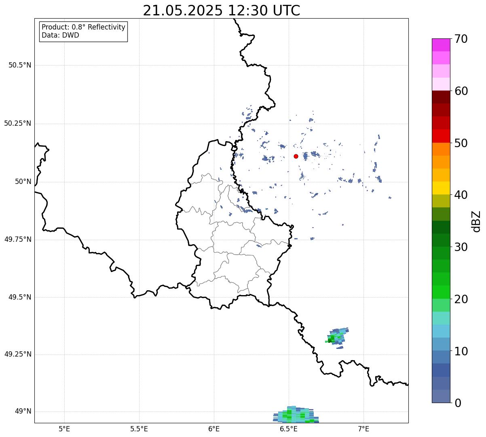486x437 pixels.
Task: Click the dBZ colorbar axis label
Action: tap(476, 221)
